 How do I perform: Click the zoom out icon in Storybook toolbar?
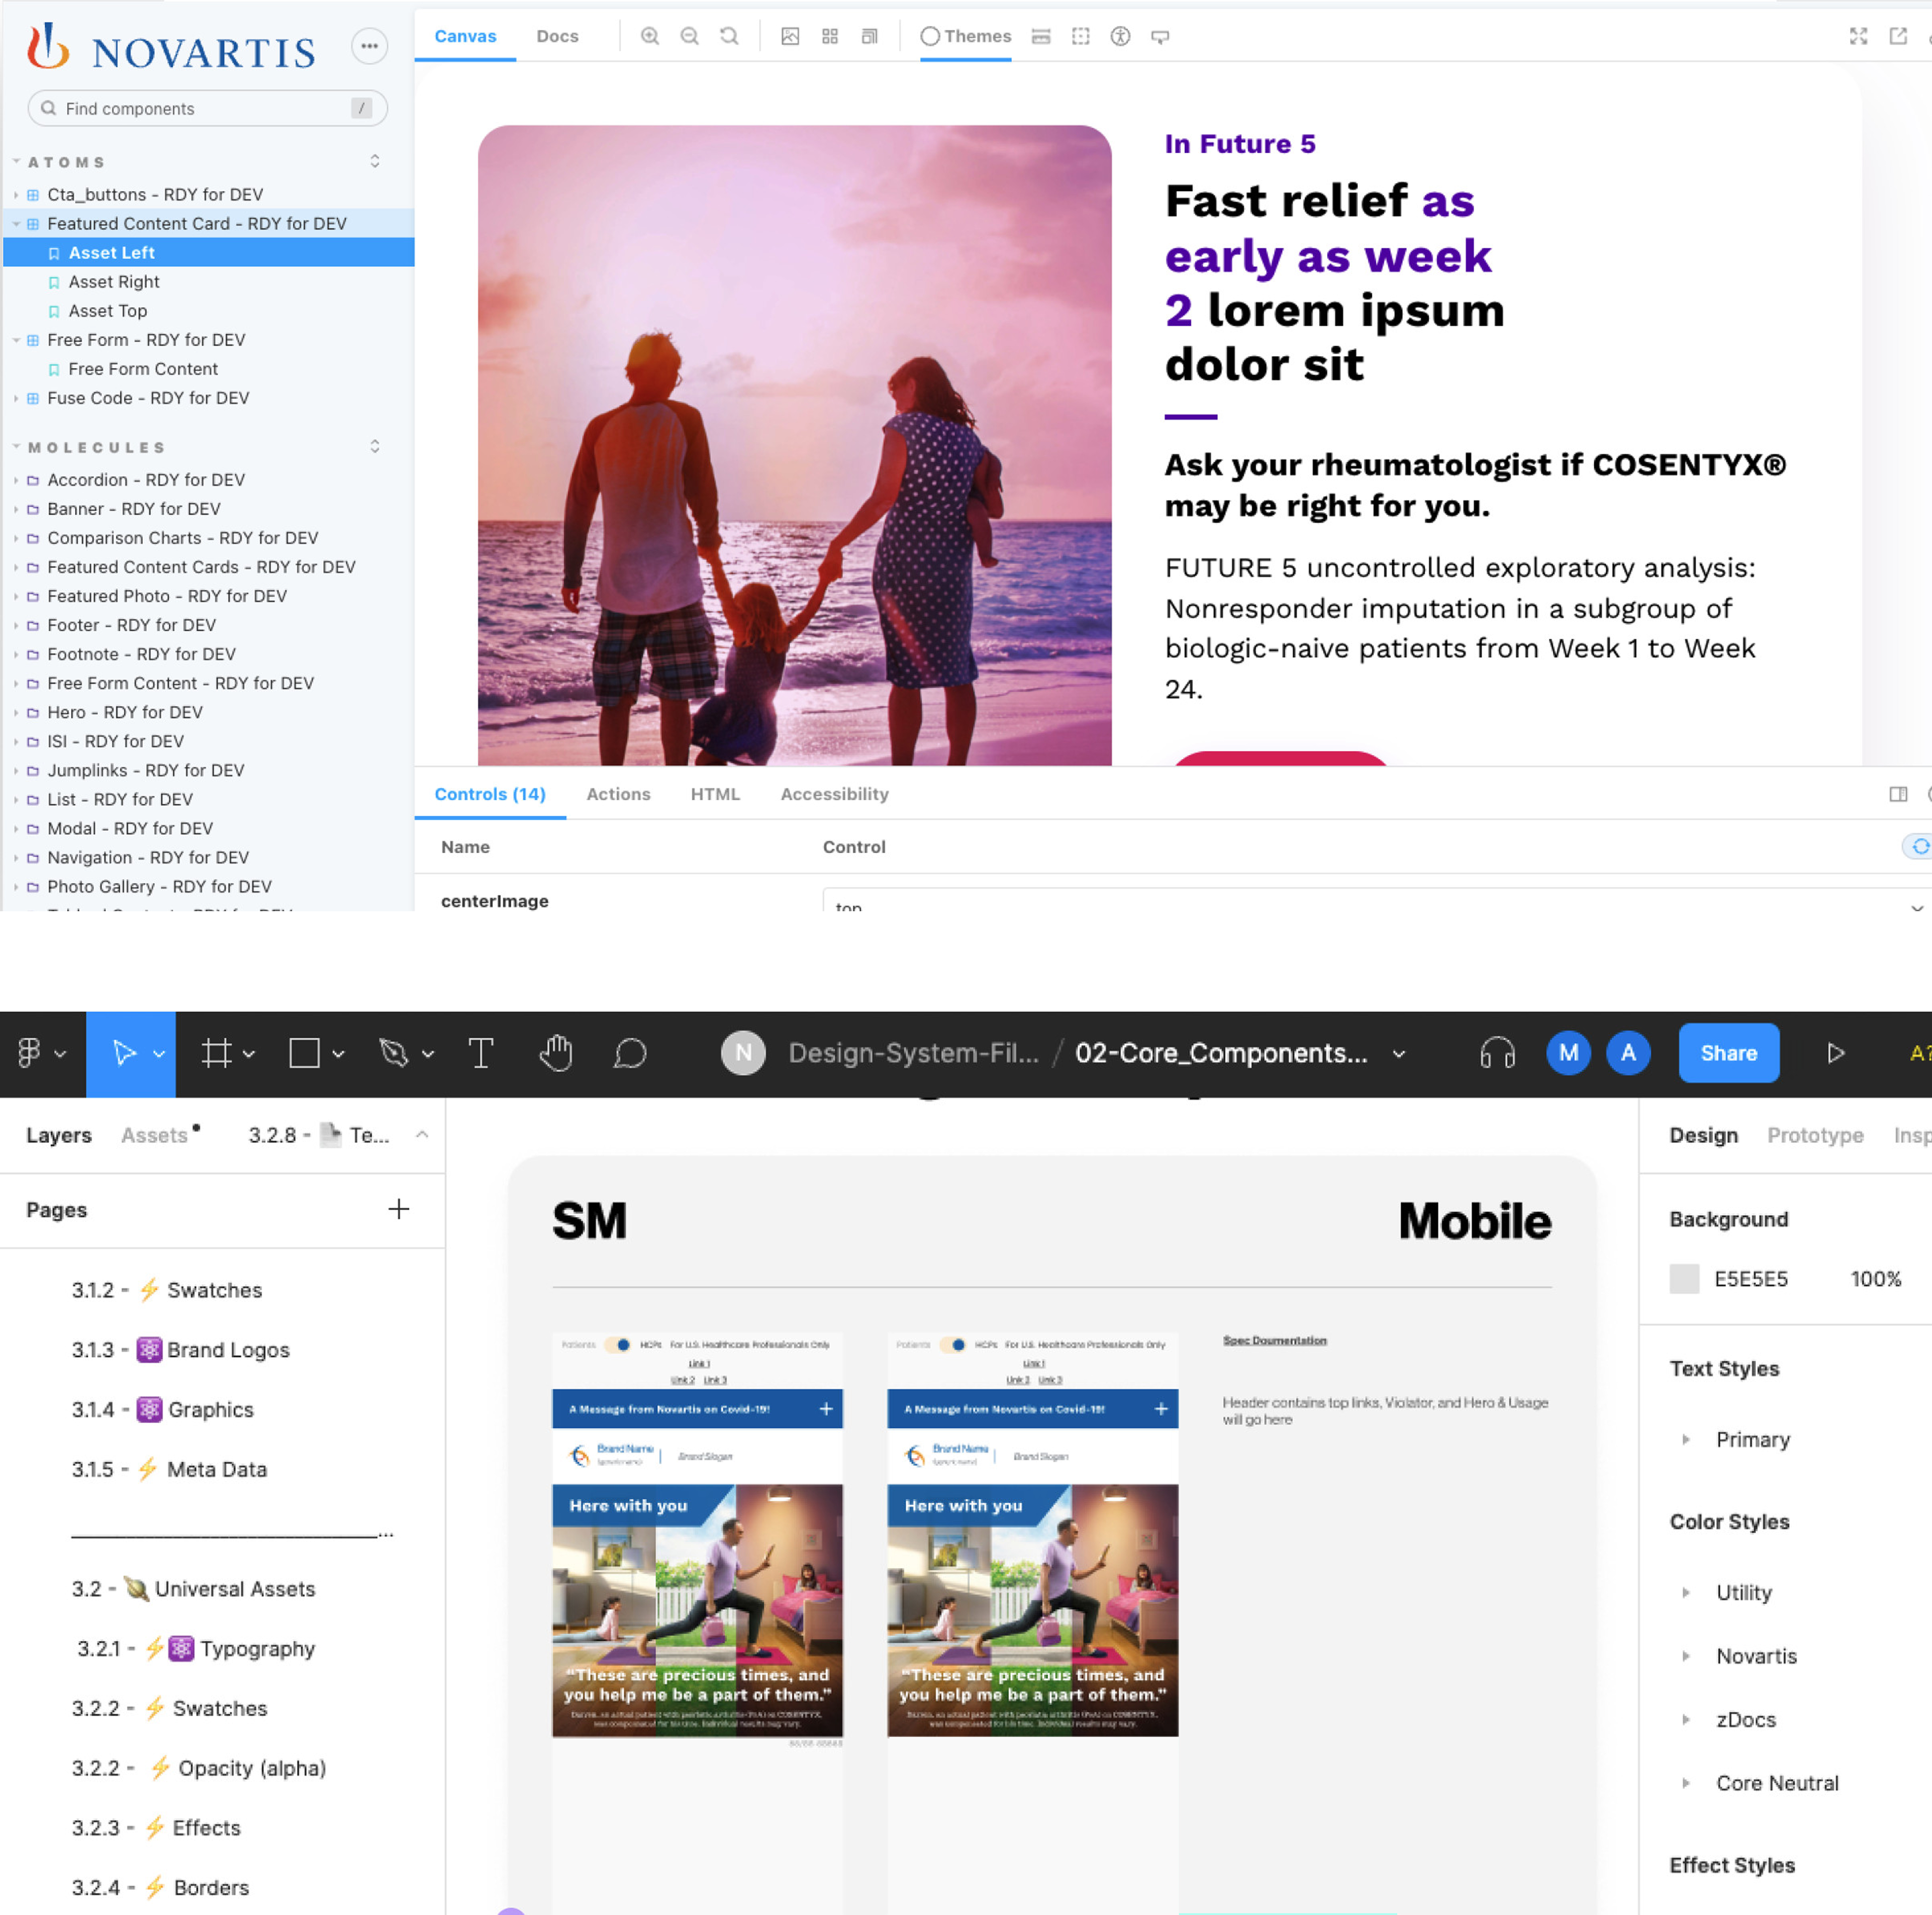tap(690, 36)
